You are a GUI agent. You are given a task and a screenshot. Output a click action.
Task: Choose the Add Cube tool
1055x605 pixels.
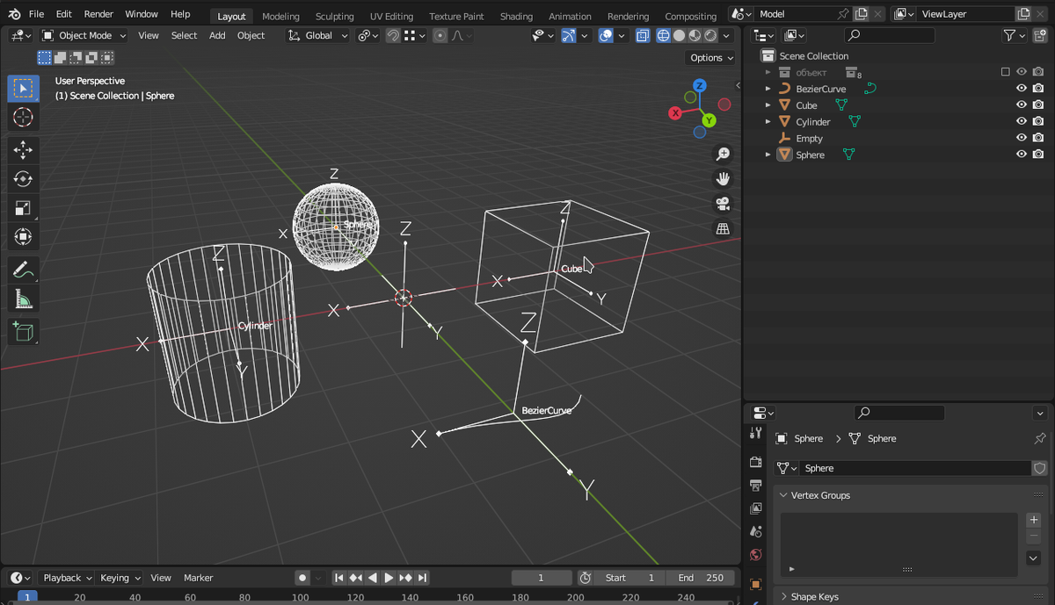[x=23, y=332]
